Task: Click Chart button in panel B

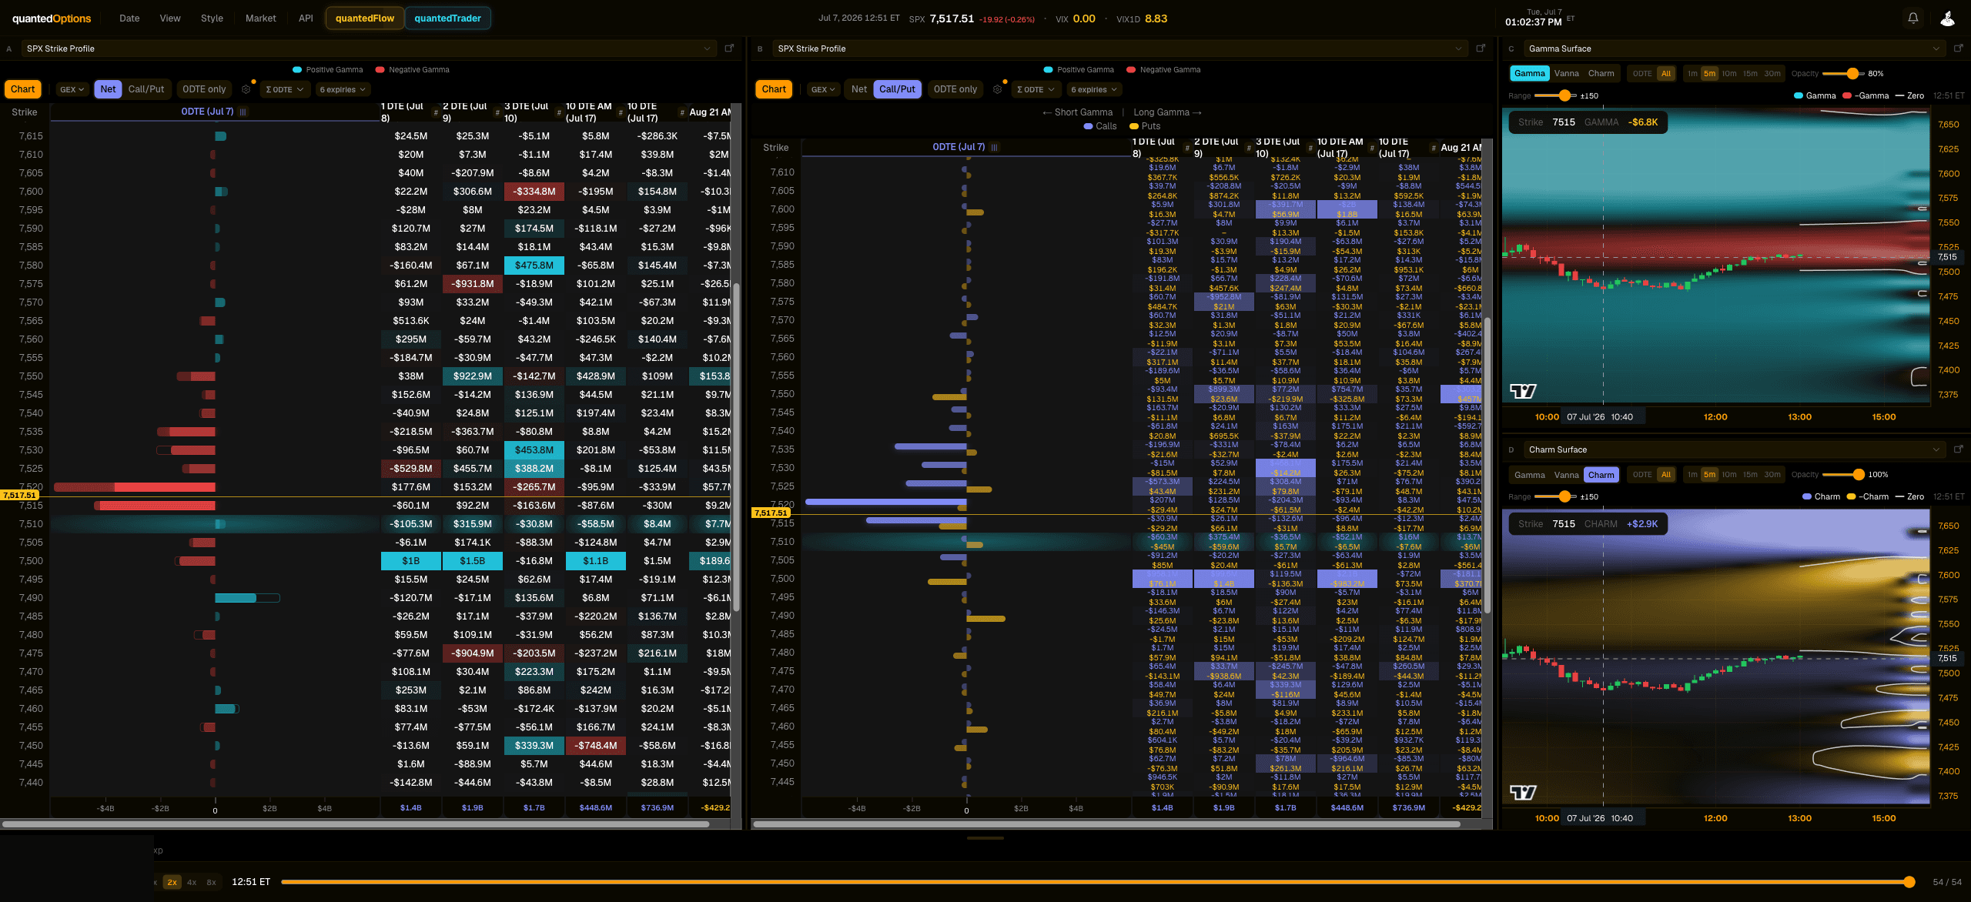Action: [774, 89]
